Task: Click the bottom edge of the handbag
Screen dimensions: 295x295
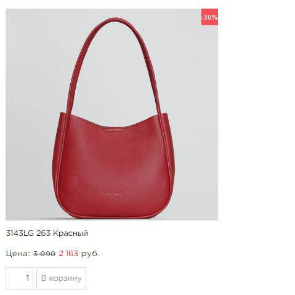Action: 113,216
